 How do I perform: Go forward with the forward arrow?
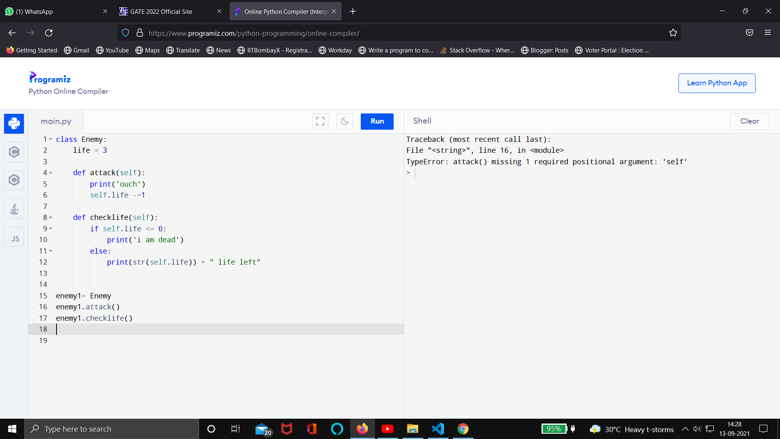tap(30, 33)
